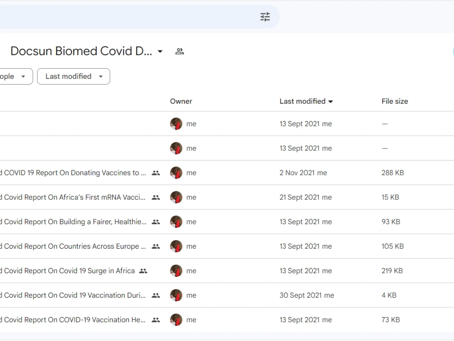The image size is (454, 341).
Task: Click owner avatar on COVID-19 Vaccination He row
Action: pyautogui.click(x=176, y=320)
